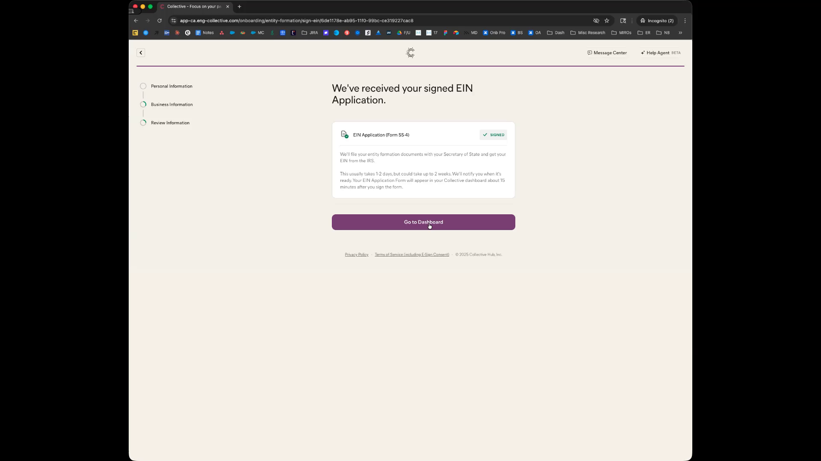Image resolution: width=821 pixels, height=461 pixels.
Task: Click the Collective logo in the header
Action: (x=410, y=53)
